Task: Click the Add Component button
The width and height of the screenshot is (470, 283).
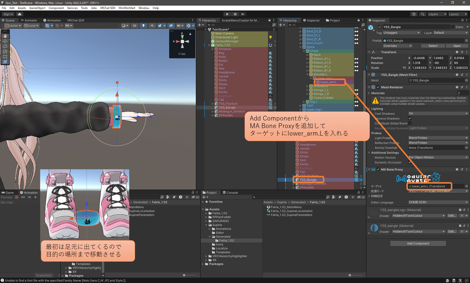Action: [418, 244]
